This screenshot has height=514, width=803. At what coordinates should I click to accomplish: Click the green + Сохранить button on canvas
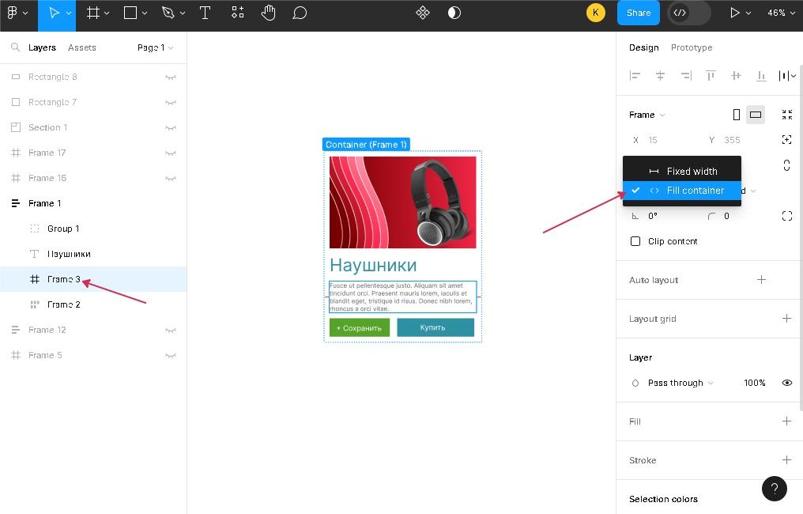[359, 327]
